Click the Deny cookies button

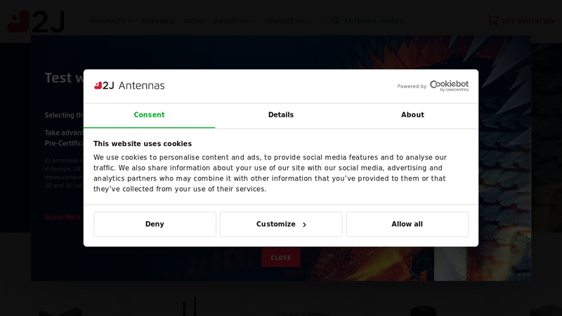155,224
